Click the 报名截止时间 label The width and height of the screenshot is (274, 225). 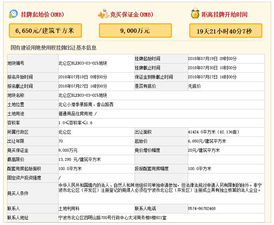coord(20,86)
